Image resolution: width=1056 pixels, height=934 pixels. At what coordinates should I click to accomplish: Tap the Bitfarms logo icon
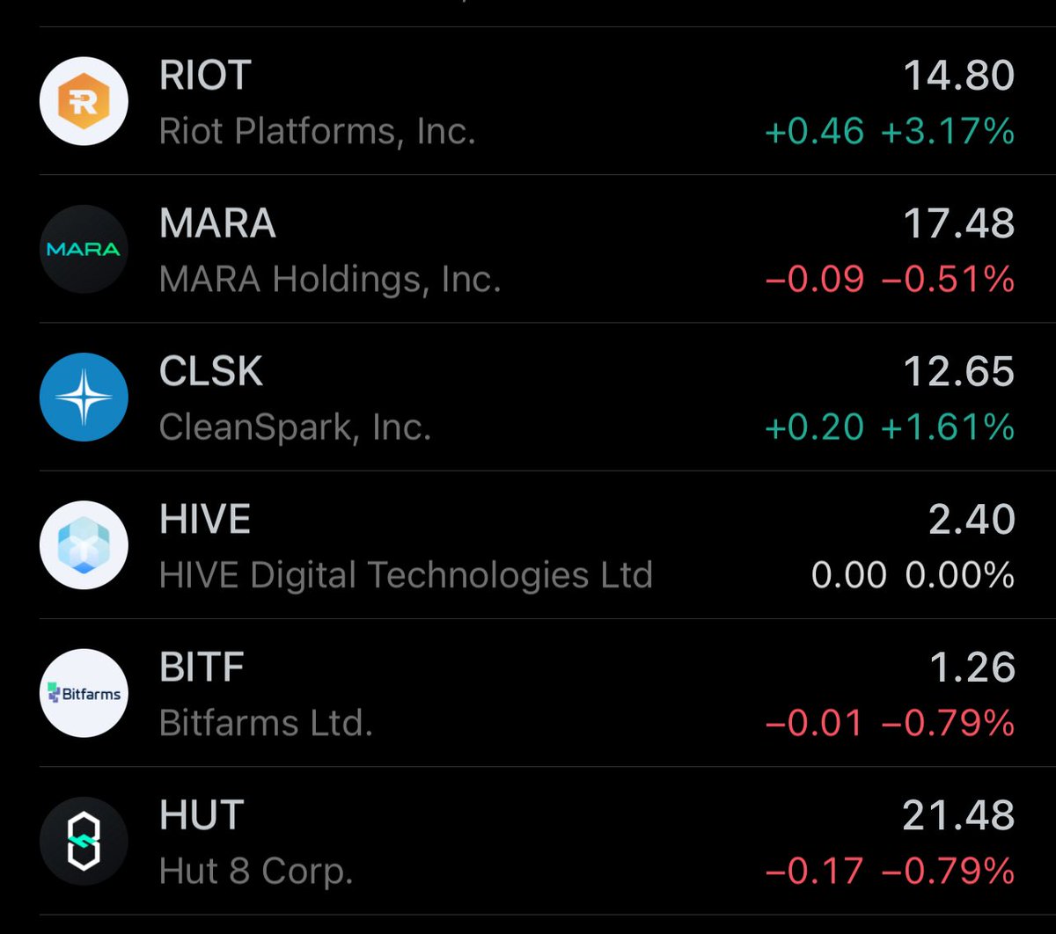pos(84,693)
